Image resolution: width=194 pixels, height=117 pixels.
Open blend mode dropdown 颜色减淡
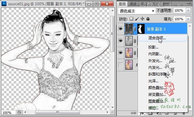[x=137, y=11]
